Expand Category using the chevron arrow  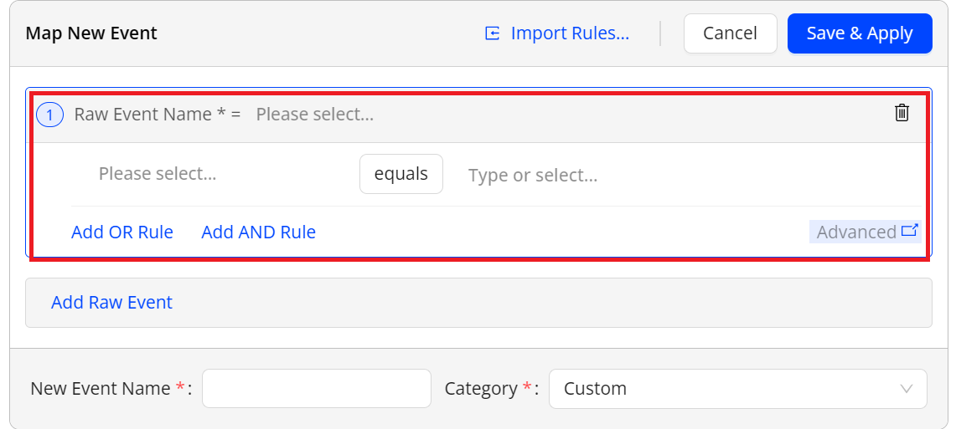(906, 389)
